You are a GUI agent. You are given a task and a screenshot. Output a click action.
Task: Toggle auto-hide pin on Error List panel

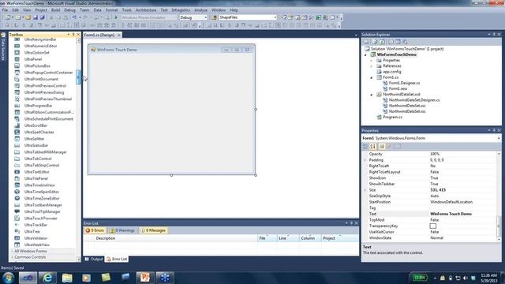click(351, 223)
